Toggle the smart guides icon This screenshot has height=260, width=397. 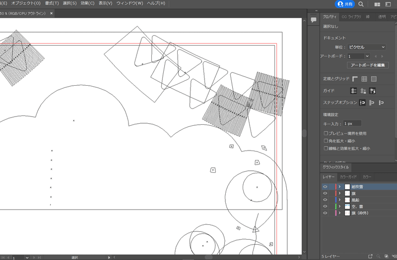tap(373, 91)
